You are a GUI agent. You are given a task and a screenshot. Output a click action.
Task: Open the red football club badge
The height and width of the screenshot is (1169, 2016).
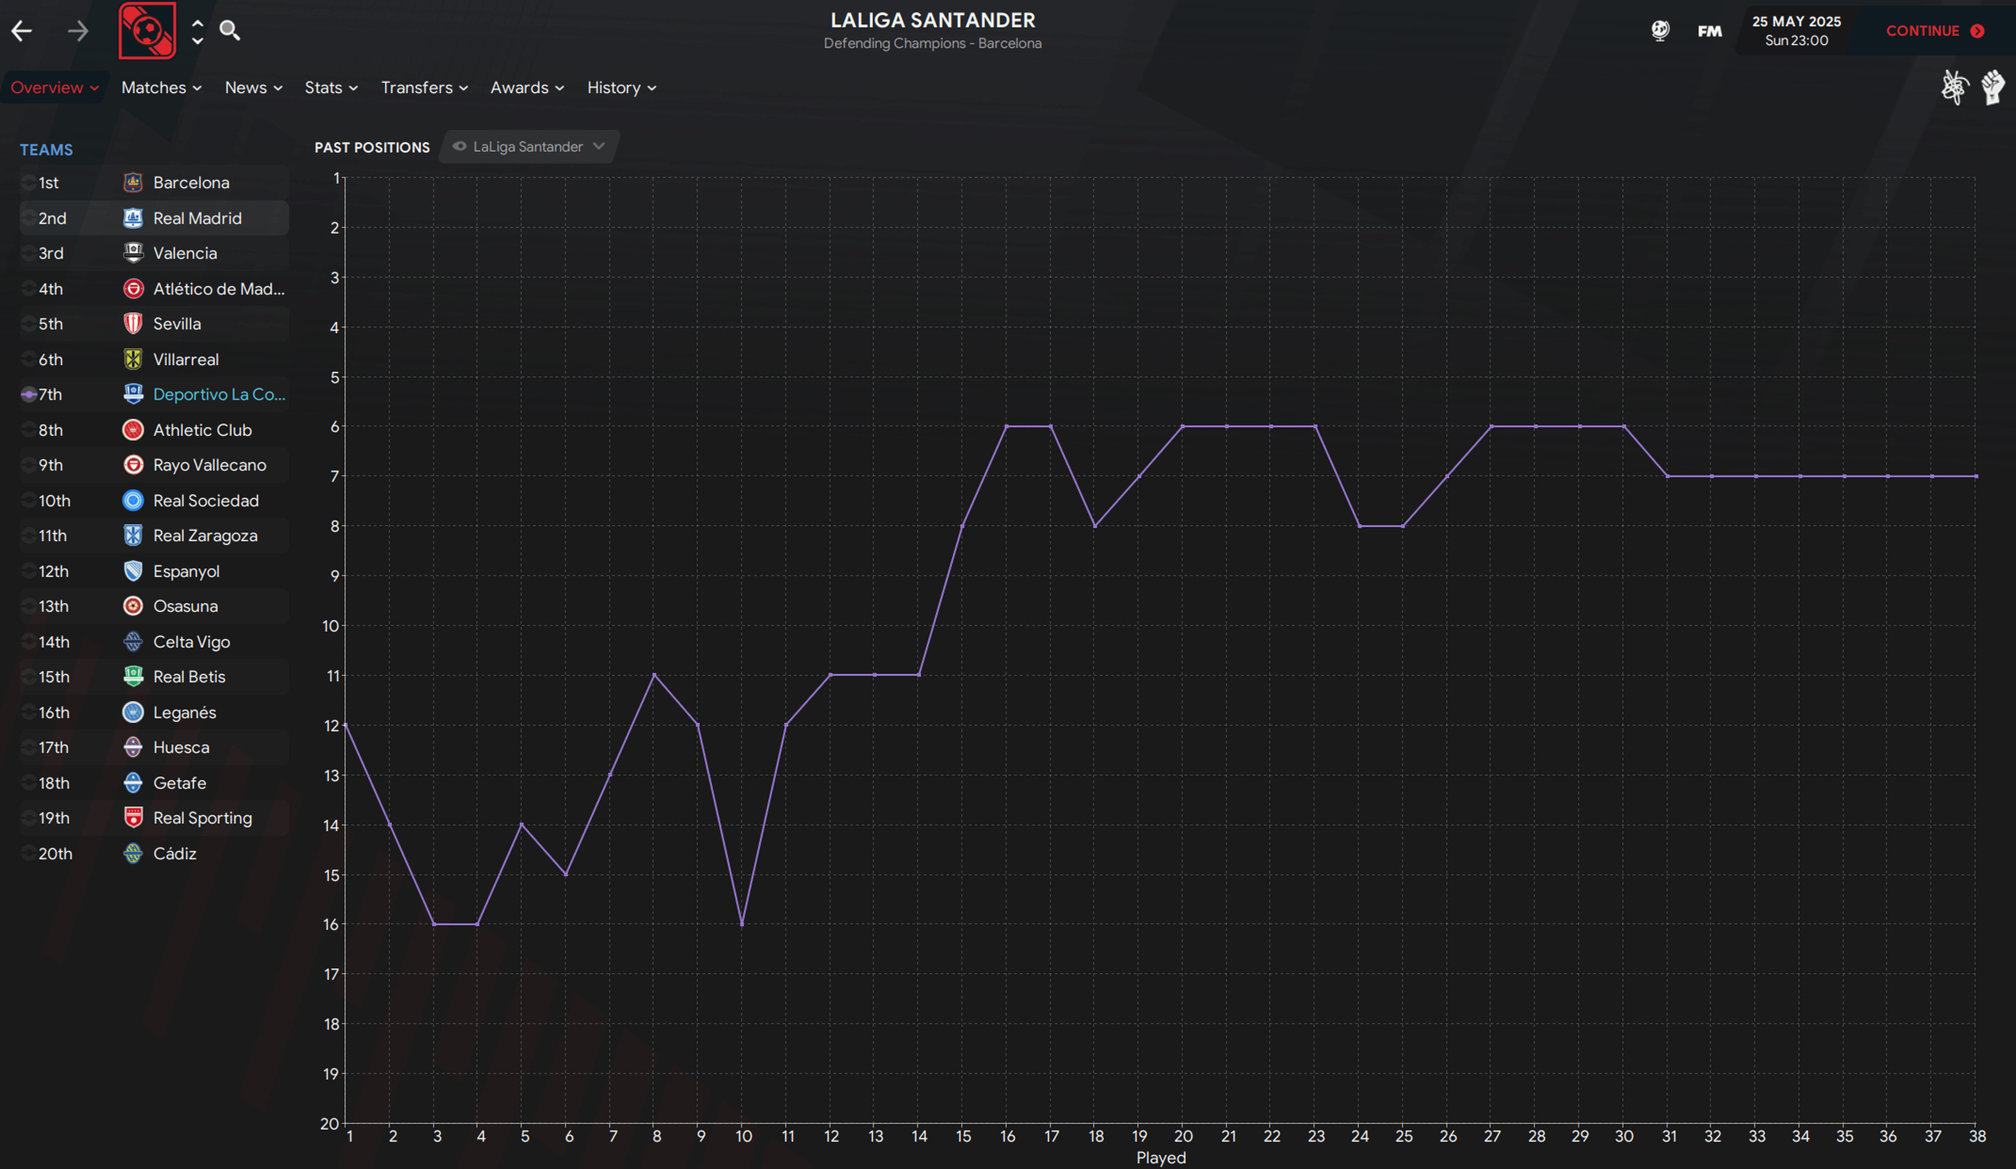coord(147,31)
